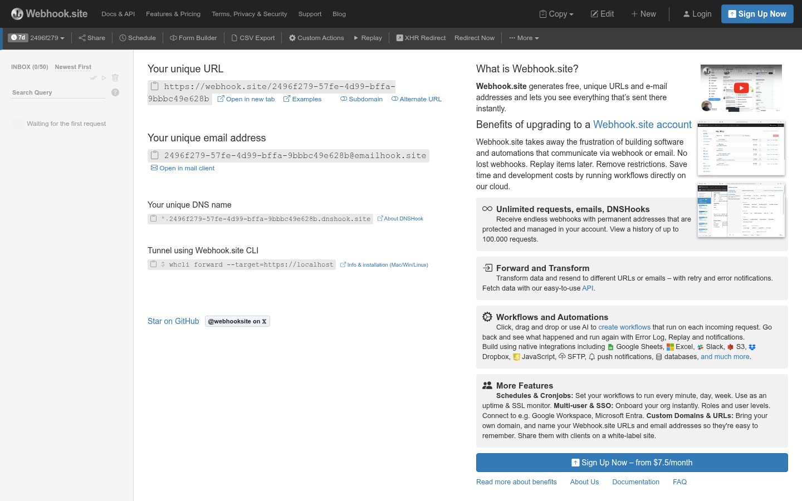Viewport: 802px width, 501px height.
Task: Click the Share toolbar button
Action: [92, 38]
